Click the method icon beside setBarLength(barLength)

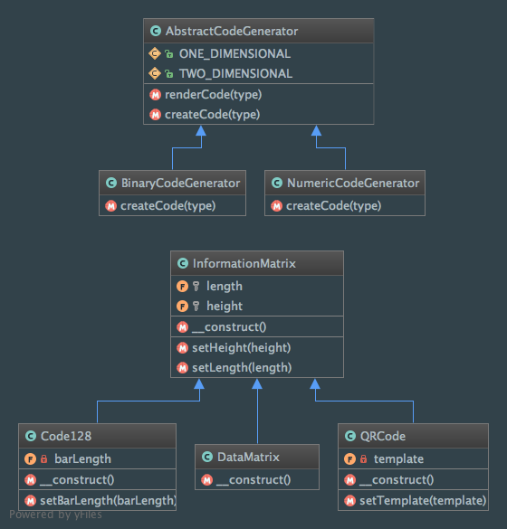click(31, 501)
